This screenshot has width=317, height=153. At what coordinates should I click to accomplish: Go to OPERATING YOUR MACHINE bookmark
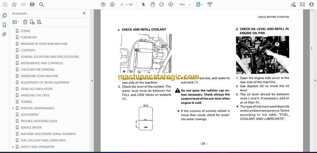click(39, 76)
